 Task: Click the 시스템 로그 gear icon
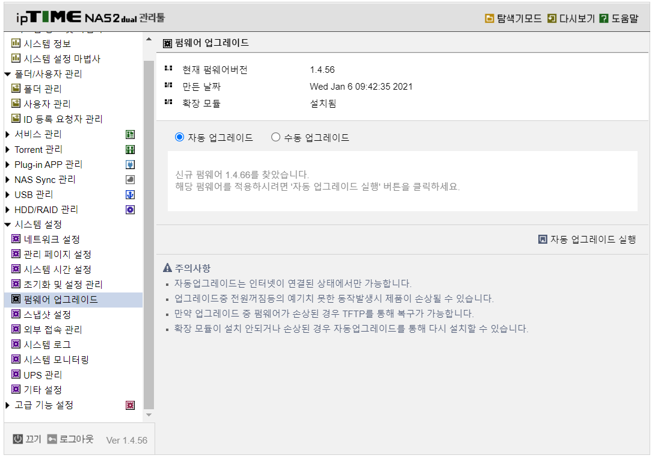point(16,344)
